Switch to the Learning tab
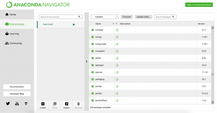This screenshot has height=113, width=217. [x=14, y=34]
